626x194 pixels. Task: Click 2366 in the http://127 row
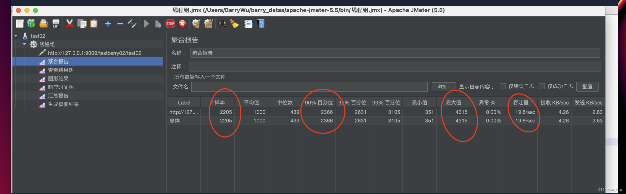click(x=327, y=112)
